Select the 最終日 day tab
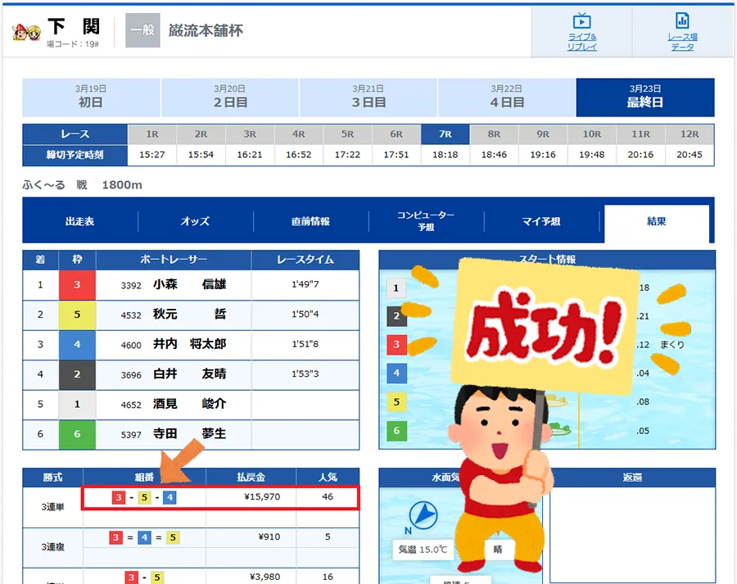 point(645,97)
